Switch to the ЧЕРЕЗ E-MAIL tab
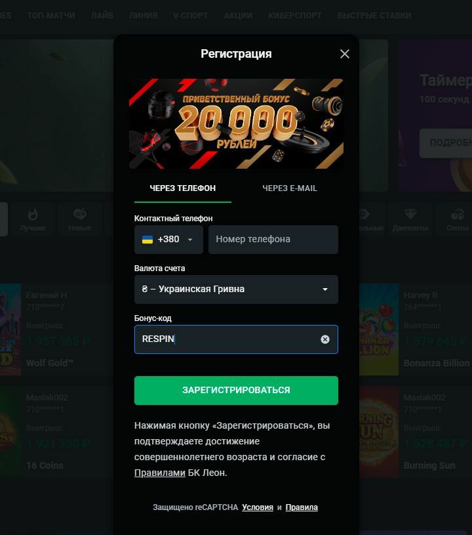This screenshot has height=535, width=472. 290,188
